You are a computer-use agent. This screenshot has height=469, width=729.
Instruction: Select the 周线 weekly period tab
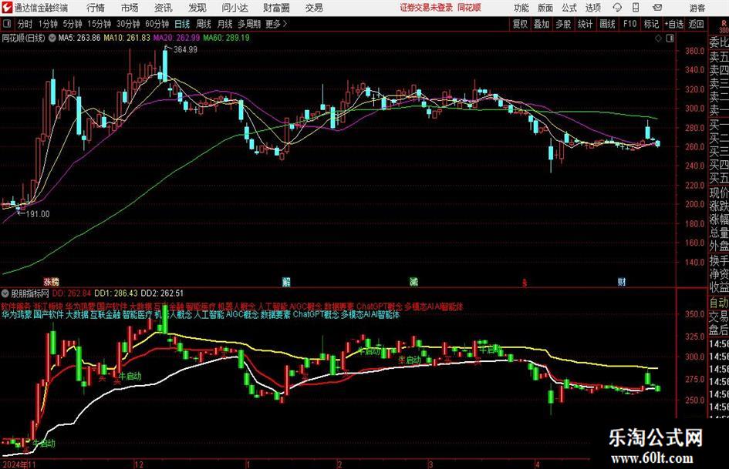pos(204,24)
